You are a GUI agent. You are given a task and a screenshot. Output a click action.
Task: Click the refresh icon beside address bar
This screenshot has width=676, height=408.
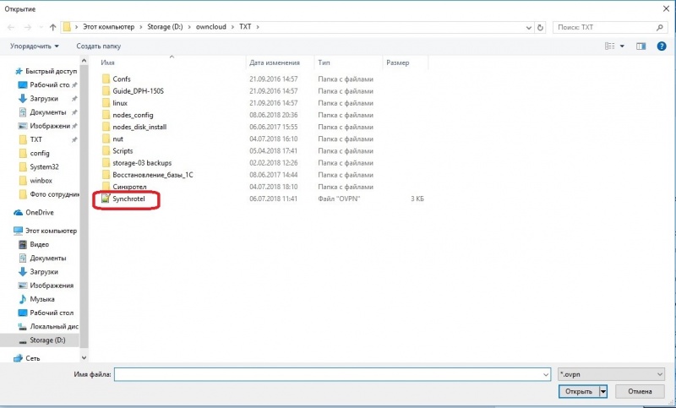pyautogui.click(x=540, y=27)
